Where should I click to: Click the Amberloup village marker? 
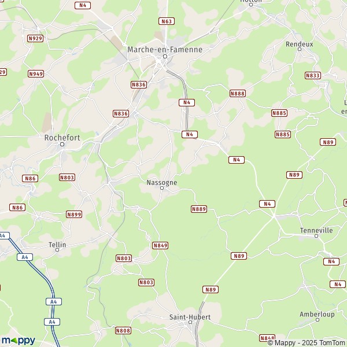tap(318, 320)
